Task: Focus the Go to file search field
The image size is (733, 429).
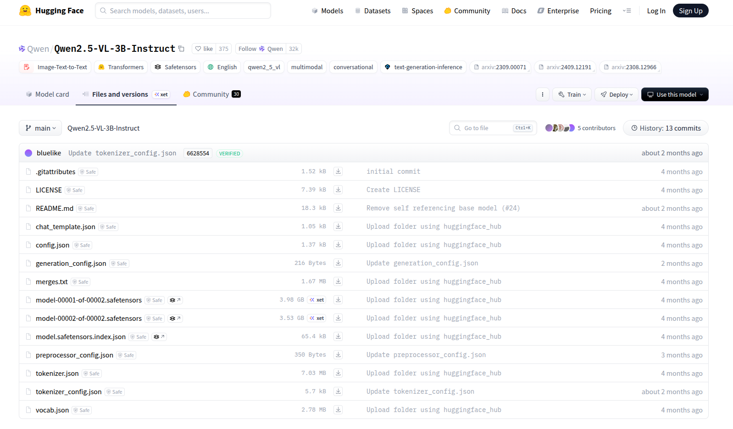Action: point(493,128)
